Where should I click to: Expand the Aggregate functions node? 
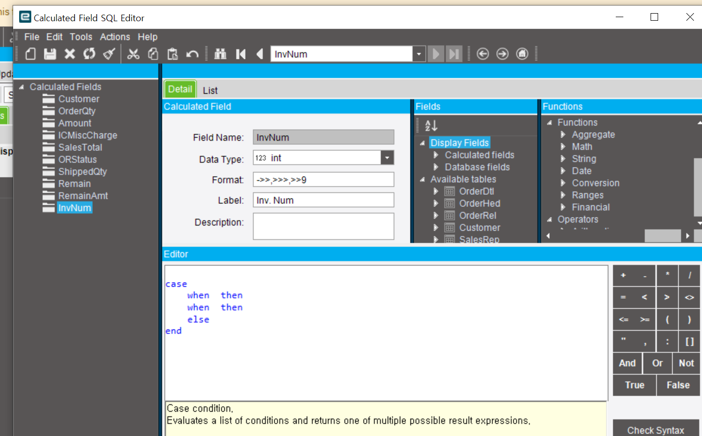click(563, 135)
